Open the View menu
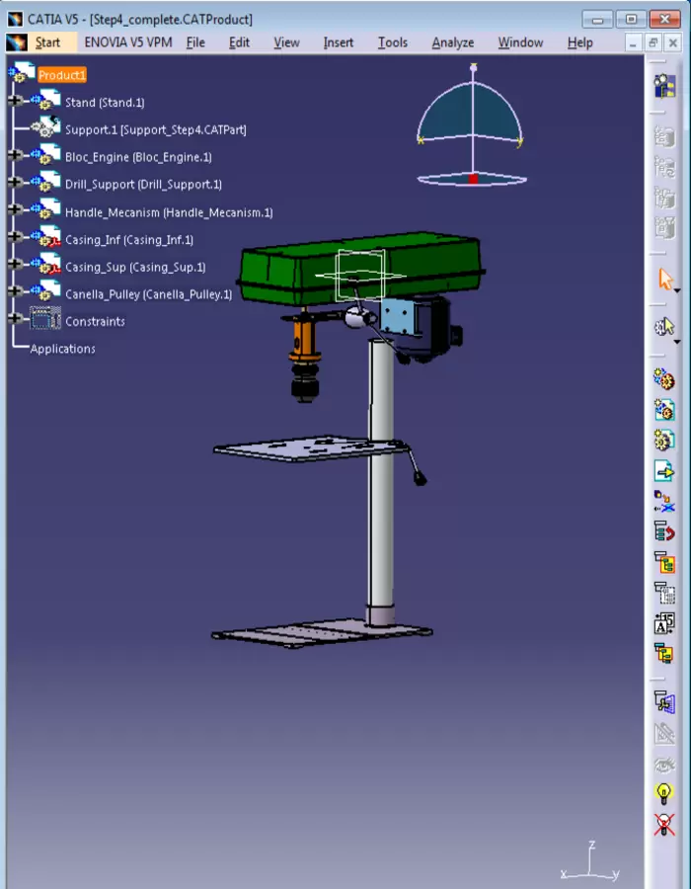This screenshot has height=889, width=691. click(x=286, y=42)
